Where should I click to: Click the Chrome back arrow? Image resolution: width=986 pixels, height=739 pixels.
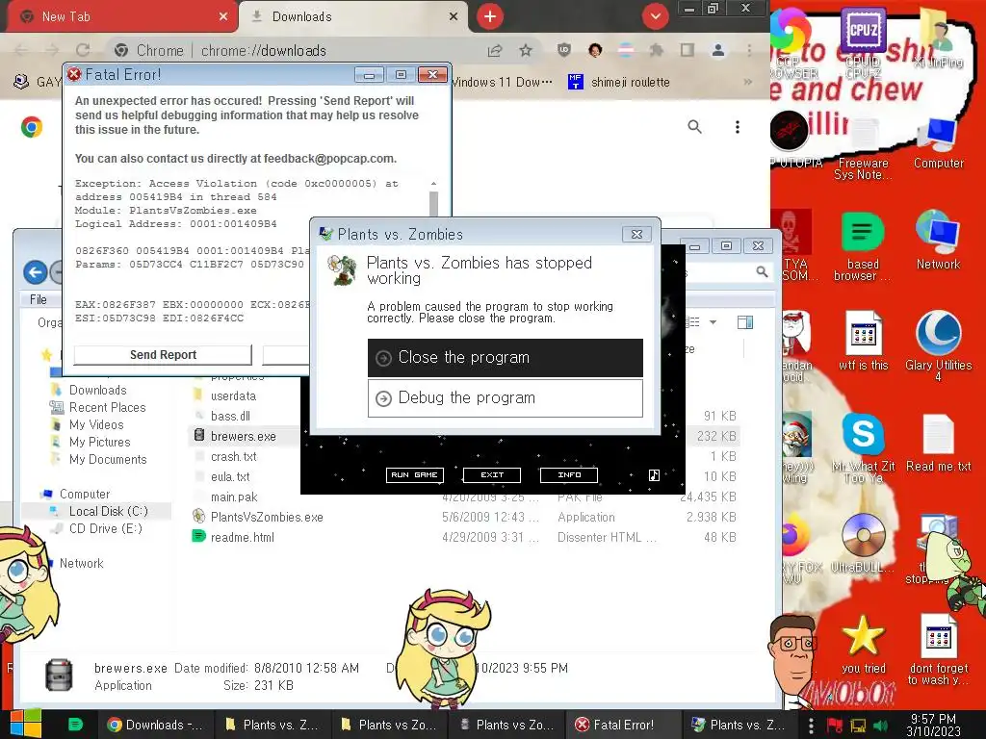tap(22, 50)
